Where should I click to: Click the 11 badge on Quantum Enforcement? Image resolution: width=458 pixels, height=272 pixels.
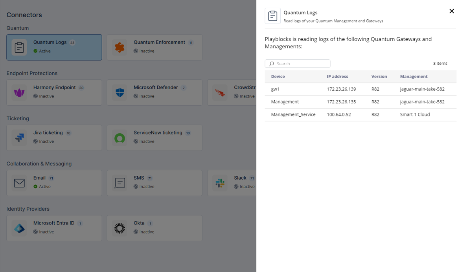[x=191, y=43]
